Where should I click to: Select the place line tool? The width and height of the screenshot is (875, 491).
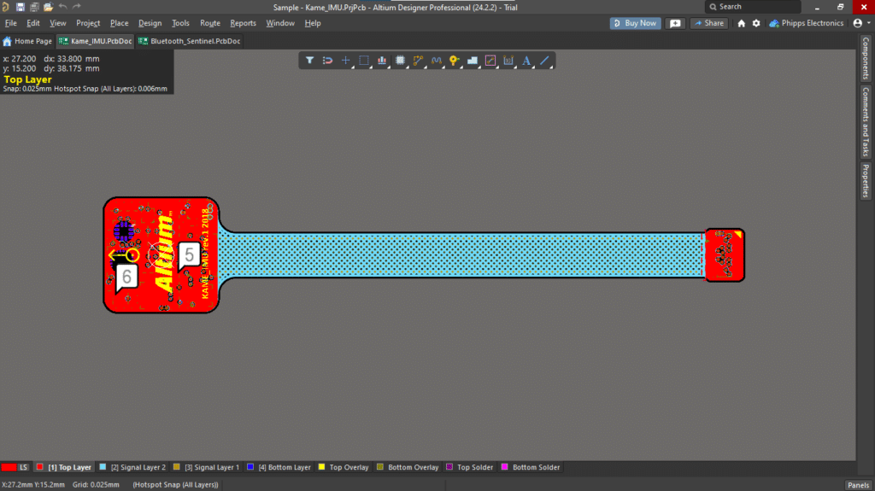click(544, 61)
